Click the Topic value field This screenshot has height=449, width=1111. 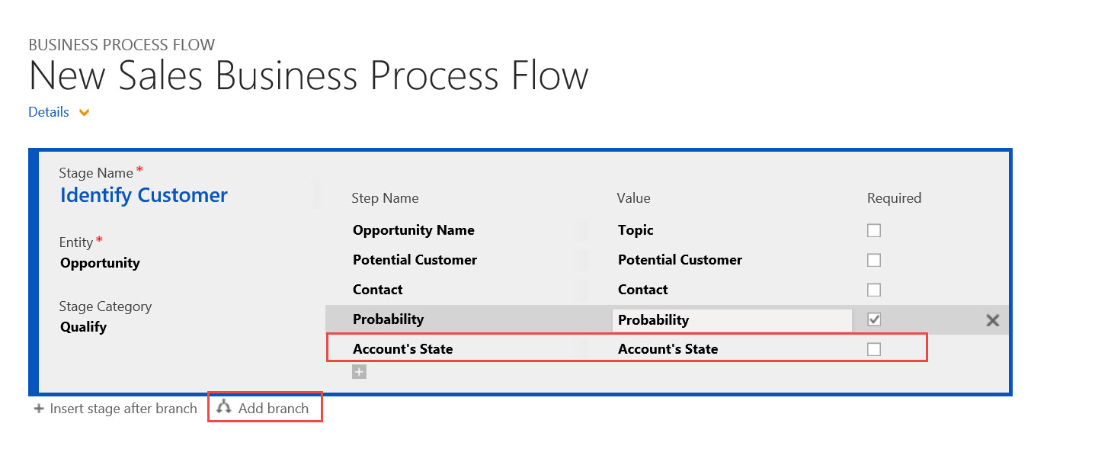point(636,230)
